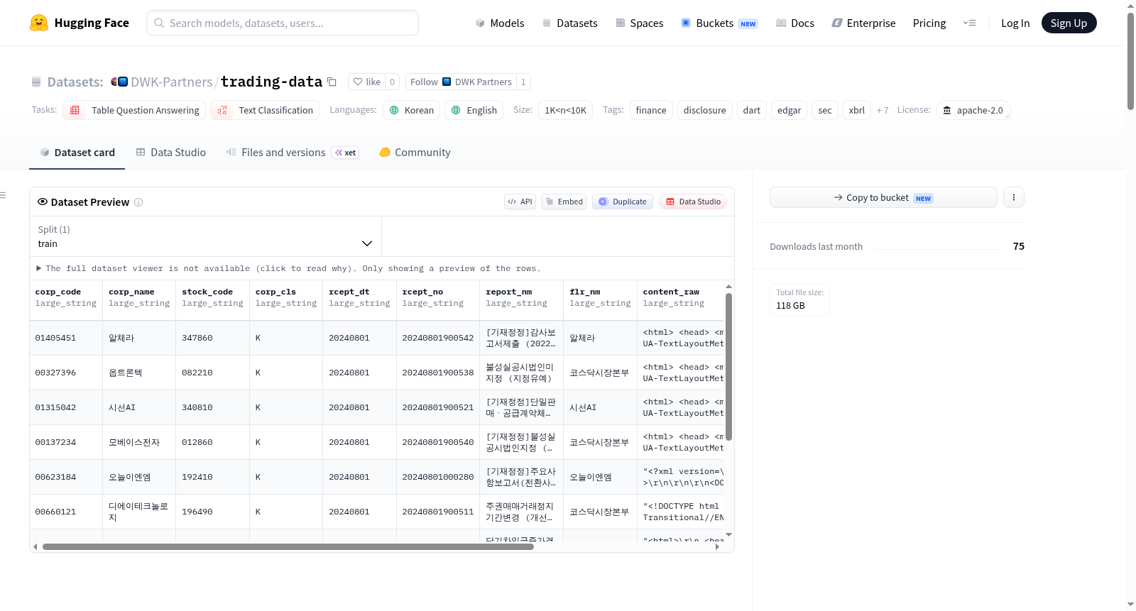
Task: Open Enterprise in top navigation
Action: (x=863, y=23)
